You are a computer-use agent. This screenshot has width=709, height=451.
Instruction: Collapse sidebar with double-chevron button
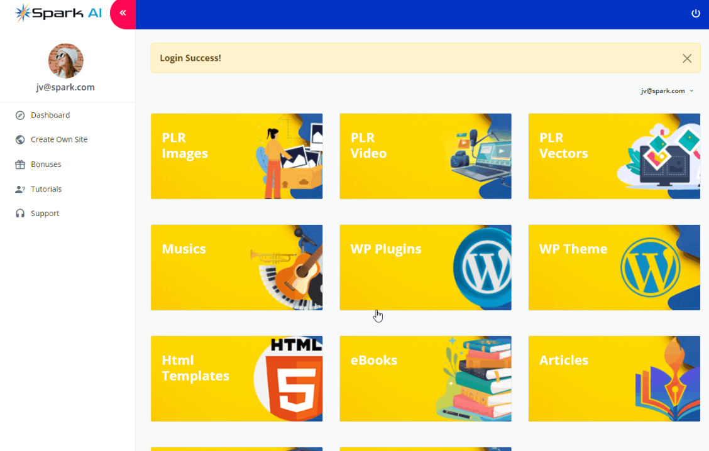[x=123, y=13]
